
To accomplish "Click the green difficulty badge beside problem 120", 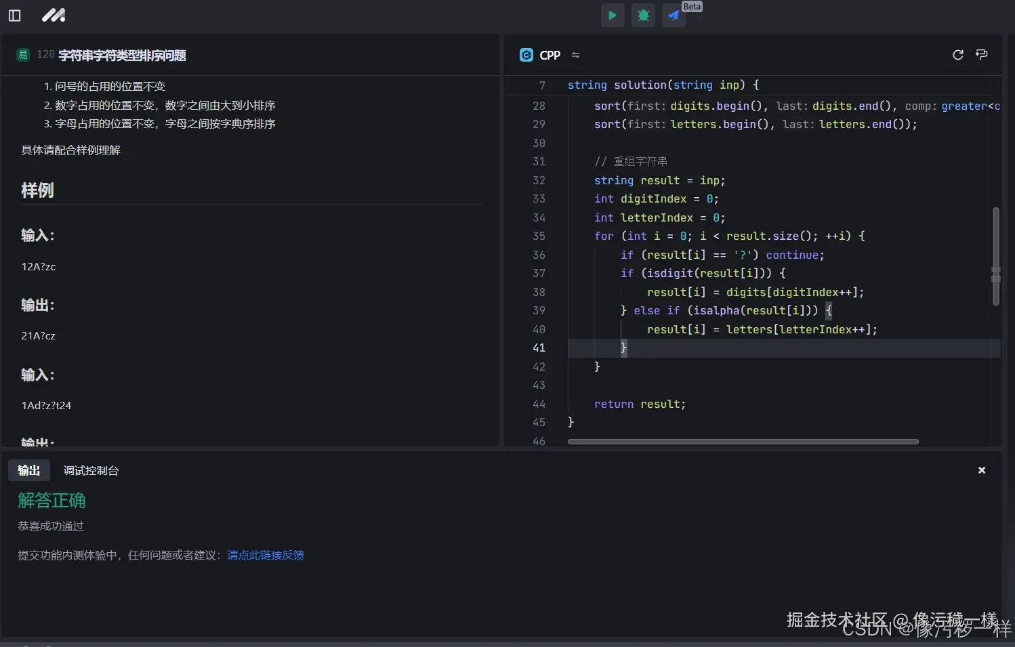I will pos(23,55).
